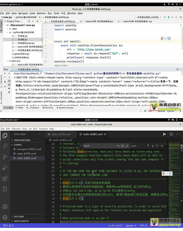
Task: Open Run panel gear settings
Action: (x=177, y=69)
